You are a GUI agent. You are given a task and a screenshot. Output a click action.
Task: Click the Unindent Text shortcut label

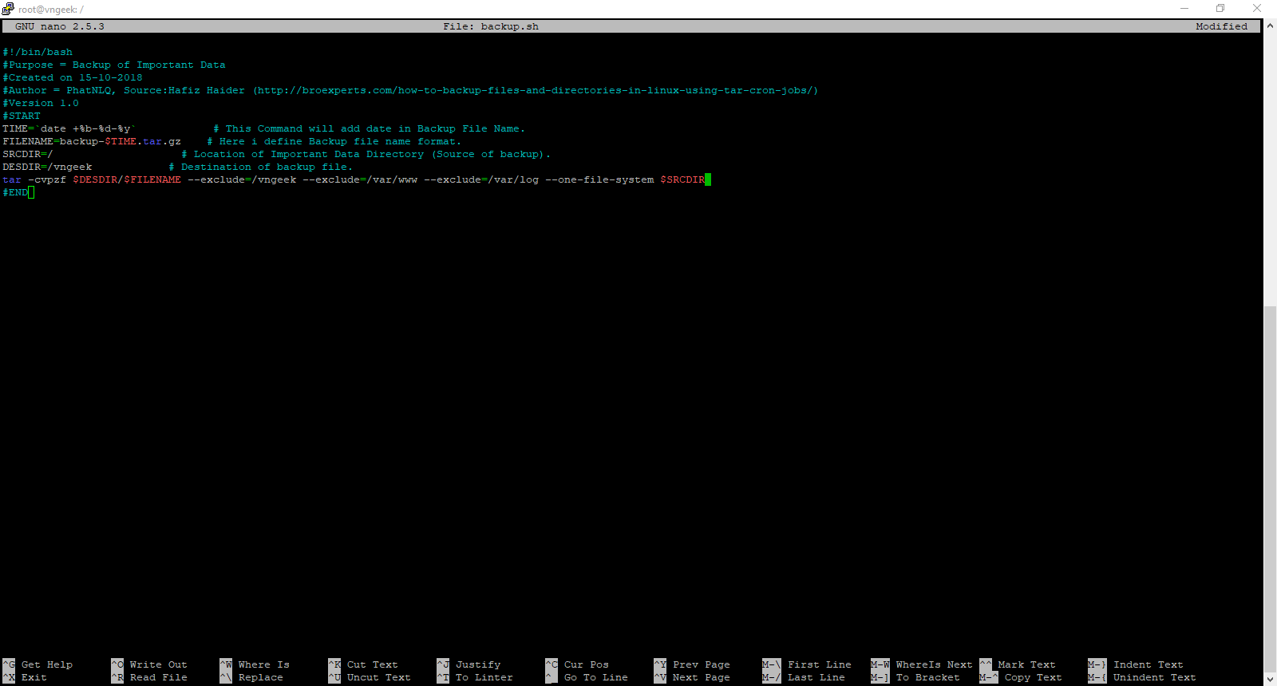click(x=1155, y=677)
